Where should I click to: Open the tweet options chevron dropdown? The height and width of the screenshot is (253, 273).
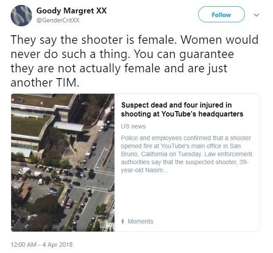click(256, 15)
